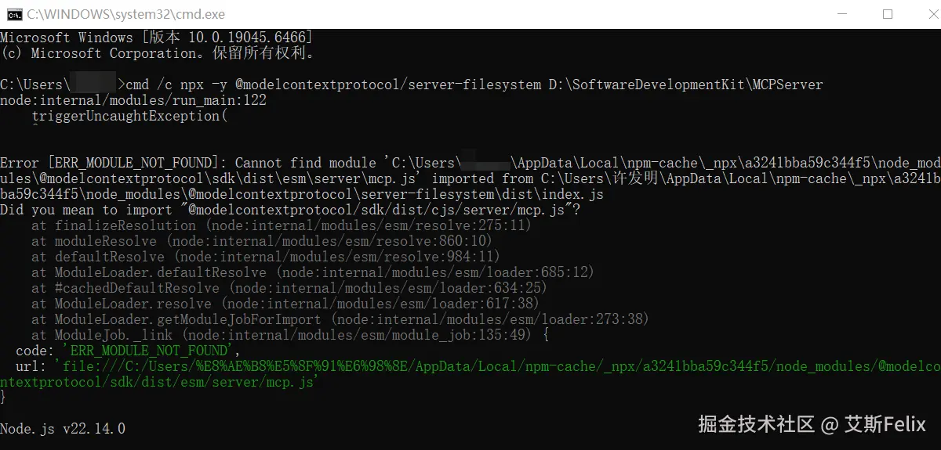Click the ModuleLoader.getModuleJobForImport stack line
The width and height of the screenshot is (941, 450).
(x=340, y=319)
